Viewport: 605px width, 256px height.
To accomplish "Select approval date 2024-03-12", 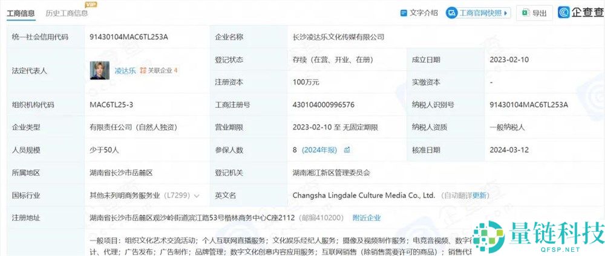I will click(x=509, y=150).
